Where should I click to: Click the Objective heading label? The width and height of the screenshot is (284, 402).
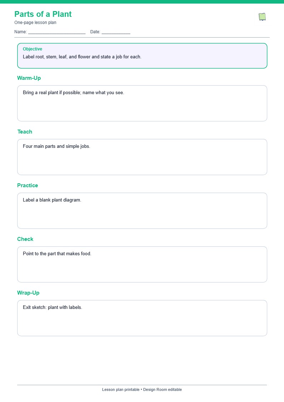pos(33,49)
